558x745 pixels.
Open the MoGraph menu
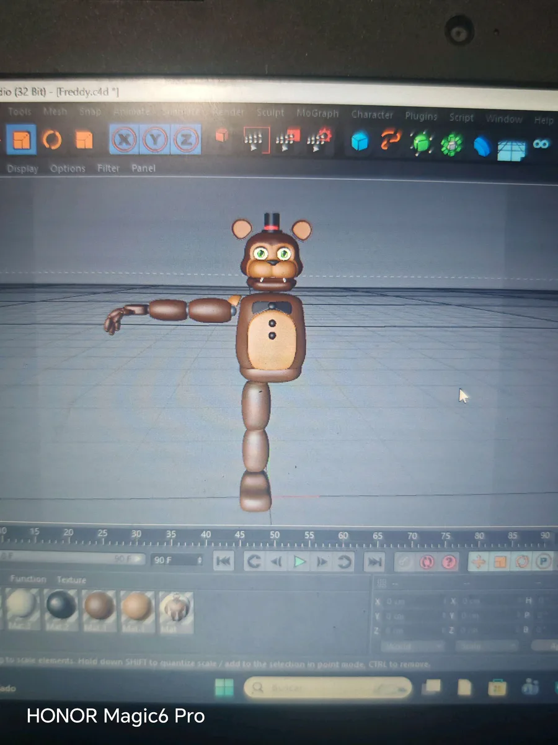tap(317, 114)
